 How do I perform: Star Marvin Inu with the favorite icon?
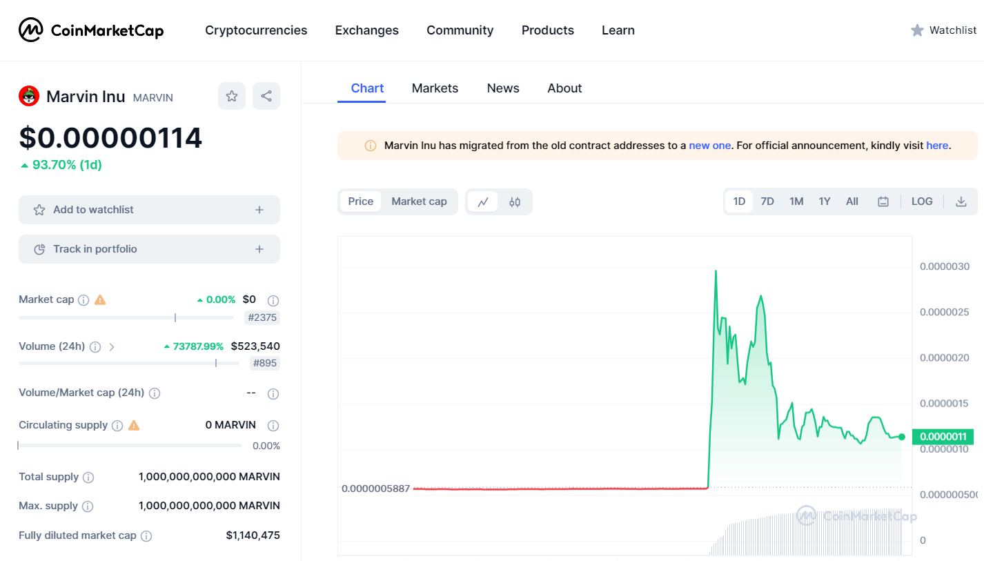click(232, 96)
